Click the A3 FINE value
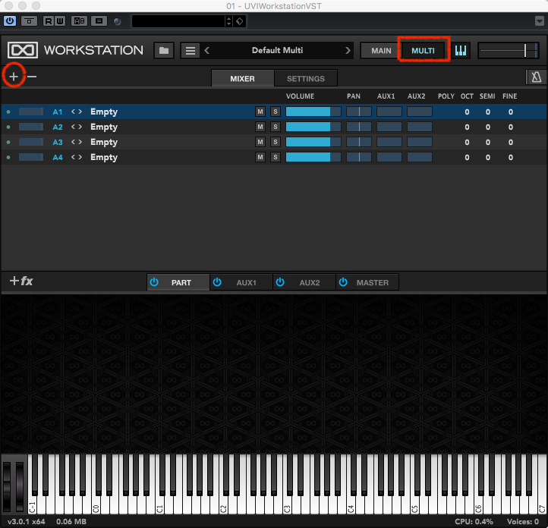548x528 pixels. (511, 142)
